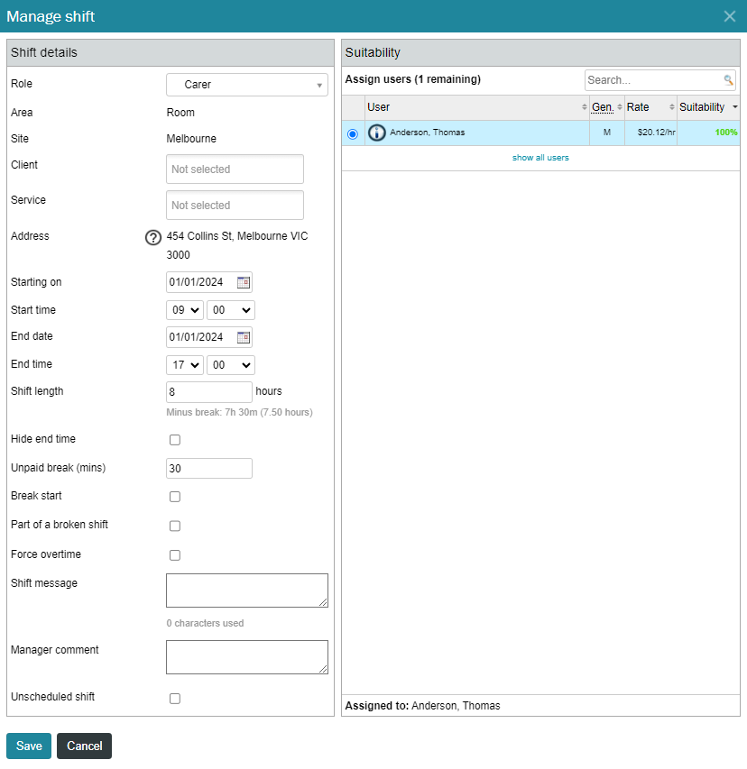Open the End time minutes dropdown
747x769 pixels.
click(231, 365)
